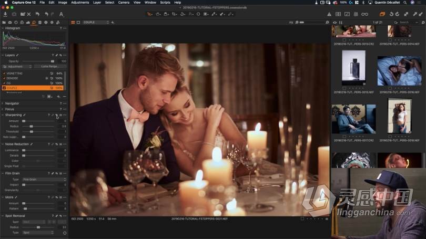This screenshot has width=426, height=239.
Task: Select the perfume bottle thumbnail PERS-0015
Action: coord(353,68)
